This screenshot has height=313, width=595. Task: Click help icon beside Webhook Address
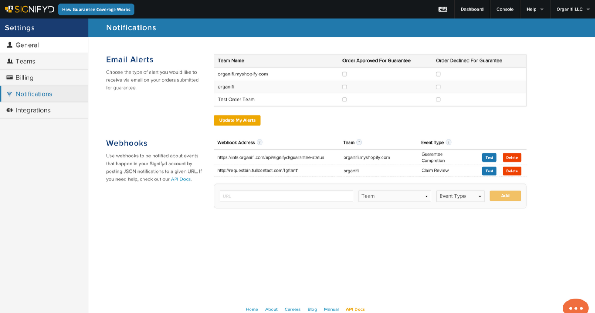[x=260, y=142]
